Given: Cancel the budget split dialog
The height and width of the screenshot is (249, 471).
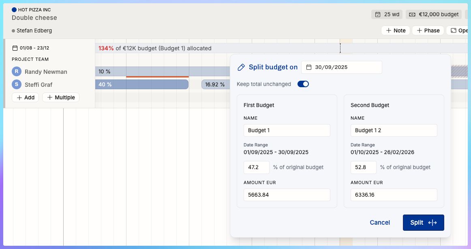Looking at the screenshot, I should (x=380, y=223).
